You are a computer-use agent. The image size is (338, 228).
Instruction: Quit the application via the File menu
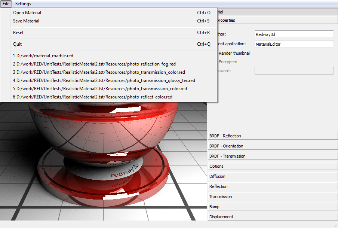click(x=18, y=44)
